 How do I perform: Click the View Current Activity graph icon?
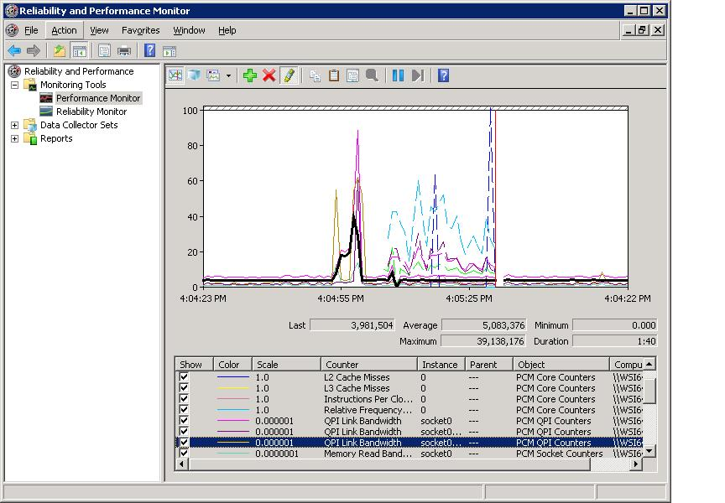click(175, 75)
